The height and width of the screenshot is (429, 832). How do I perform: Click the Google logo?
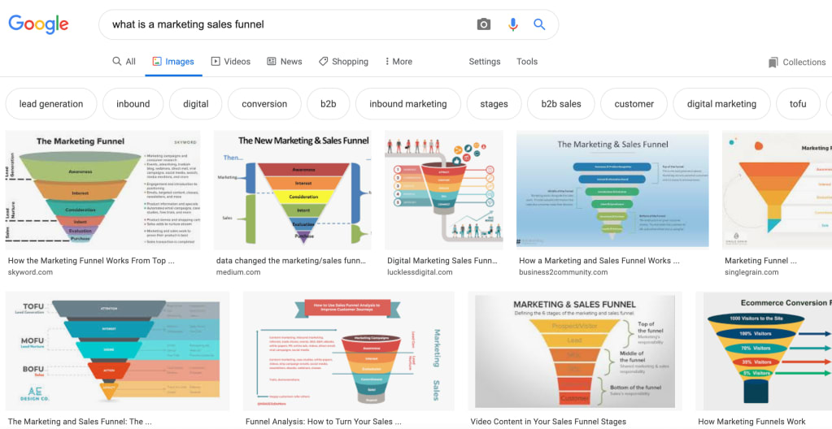38,24
